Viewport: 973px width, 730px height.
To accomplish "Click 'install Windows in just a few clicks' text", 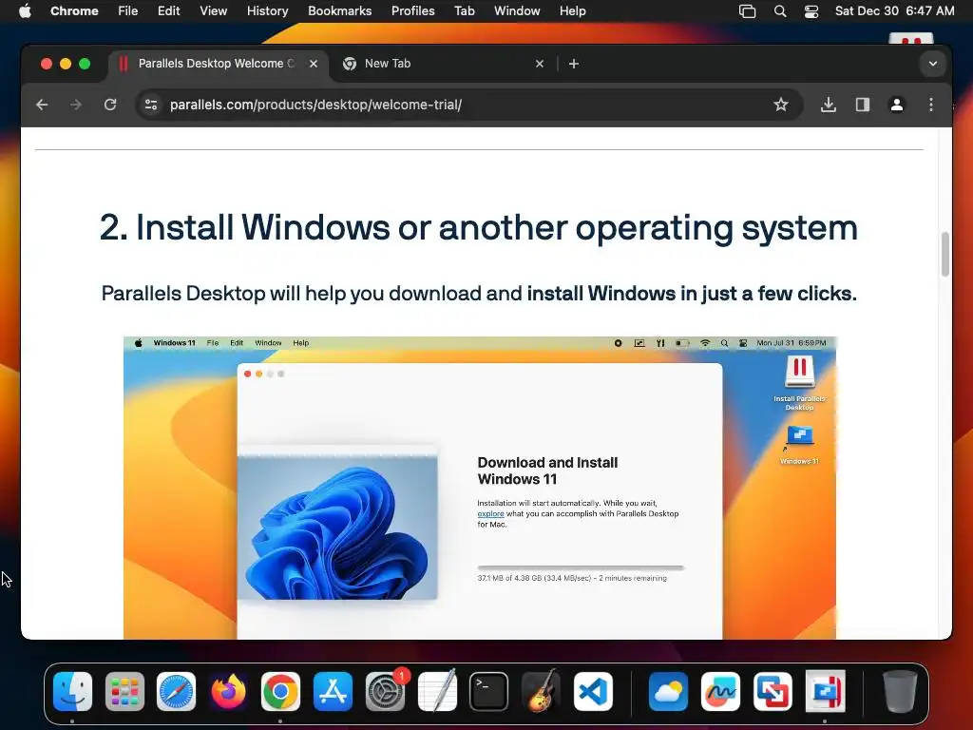I will [x=692, y=293].
